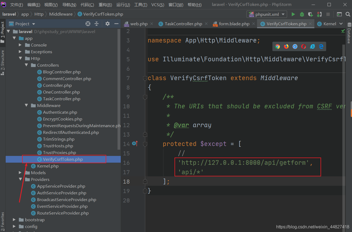Select BlogController.php in project tree

click(62, 72)
